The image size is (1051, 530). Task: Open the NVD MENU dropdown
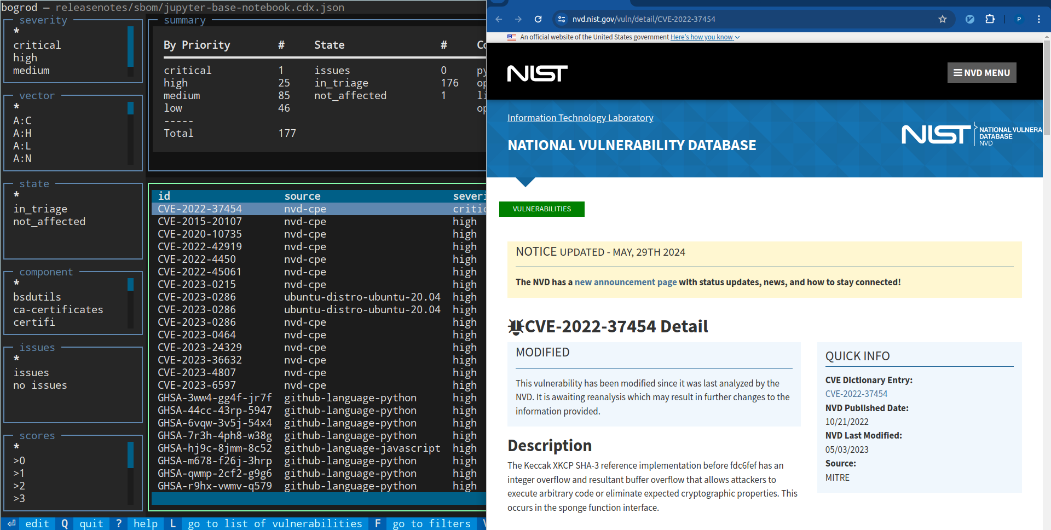point(981,73)
